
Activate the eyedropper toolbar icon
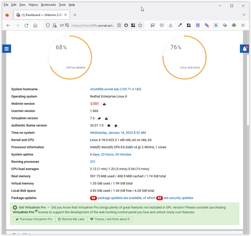(x=180, y=25)
